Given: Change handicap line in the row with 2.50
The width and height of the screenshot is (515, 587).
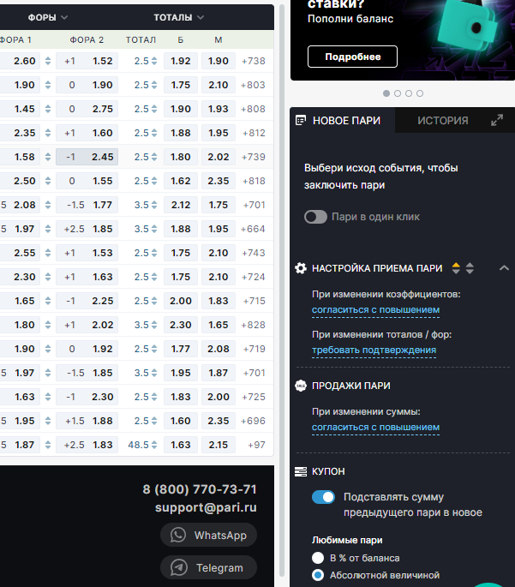Looking at the screenshot, I should point(48,181).
